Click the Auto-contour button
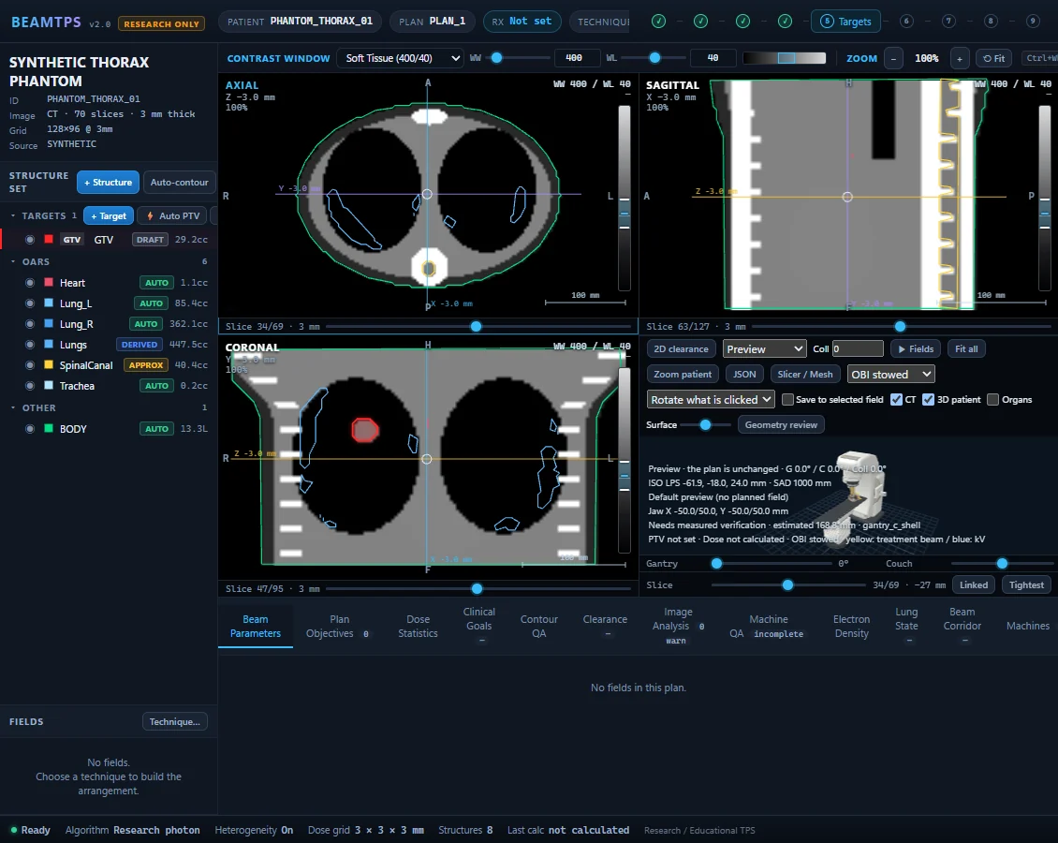1058x843 pixels. (x=180, y=183)
